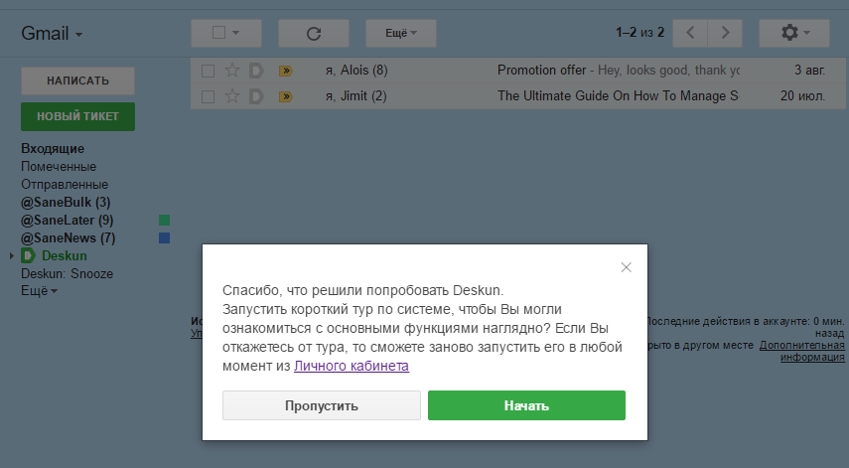Click the 20 июл. date
Viewport: 849px width, 468px height.
[802, 96]
